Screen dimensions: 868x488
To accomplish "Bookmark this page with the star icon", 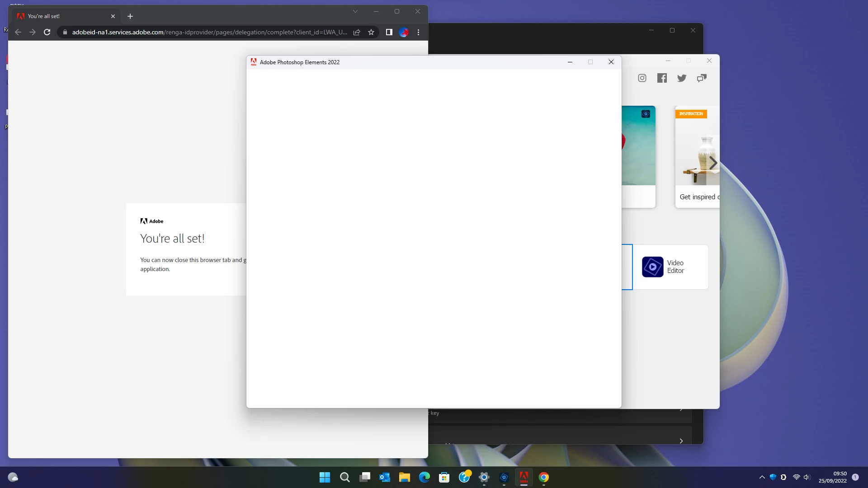I will click(371, 32).
